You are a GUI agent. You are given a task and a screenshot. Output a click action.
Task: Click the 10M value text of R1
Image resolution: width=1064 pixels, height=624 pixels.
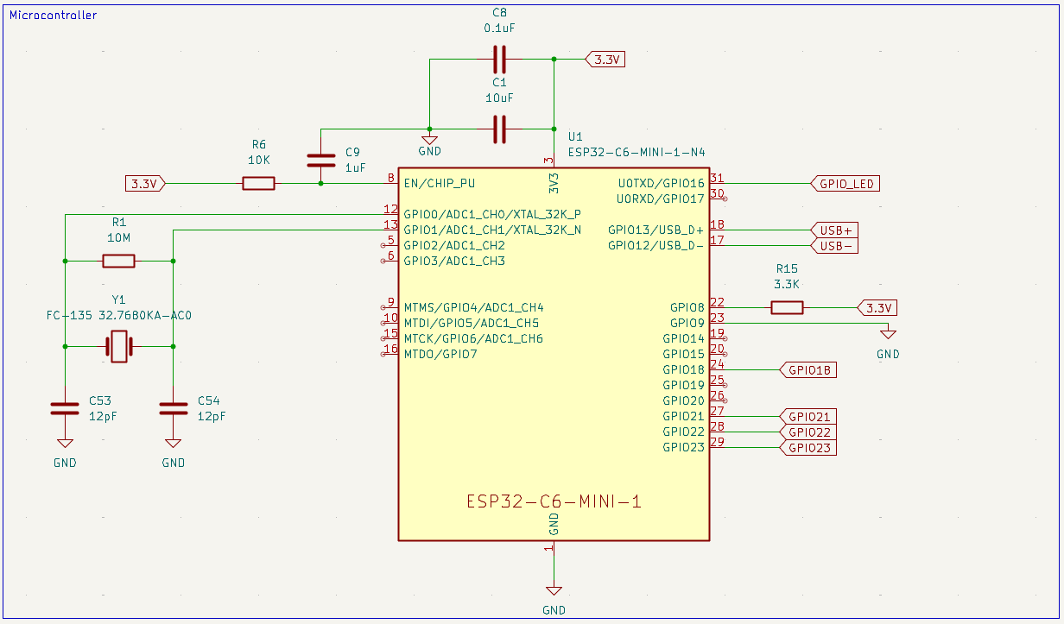point(118,237)
